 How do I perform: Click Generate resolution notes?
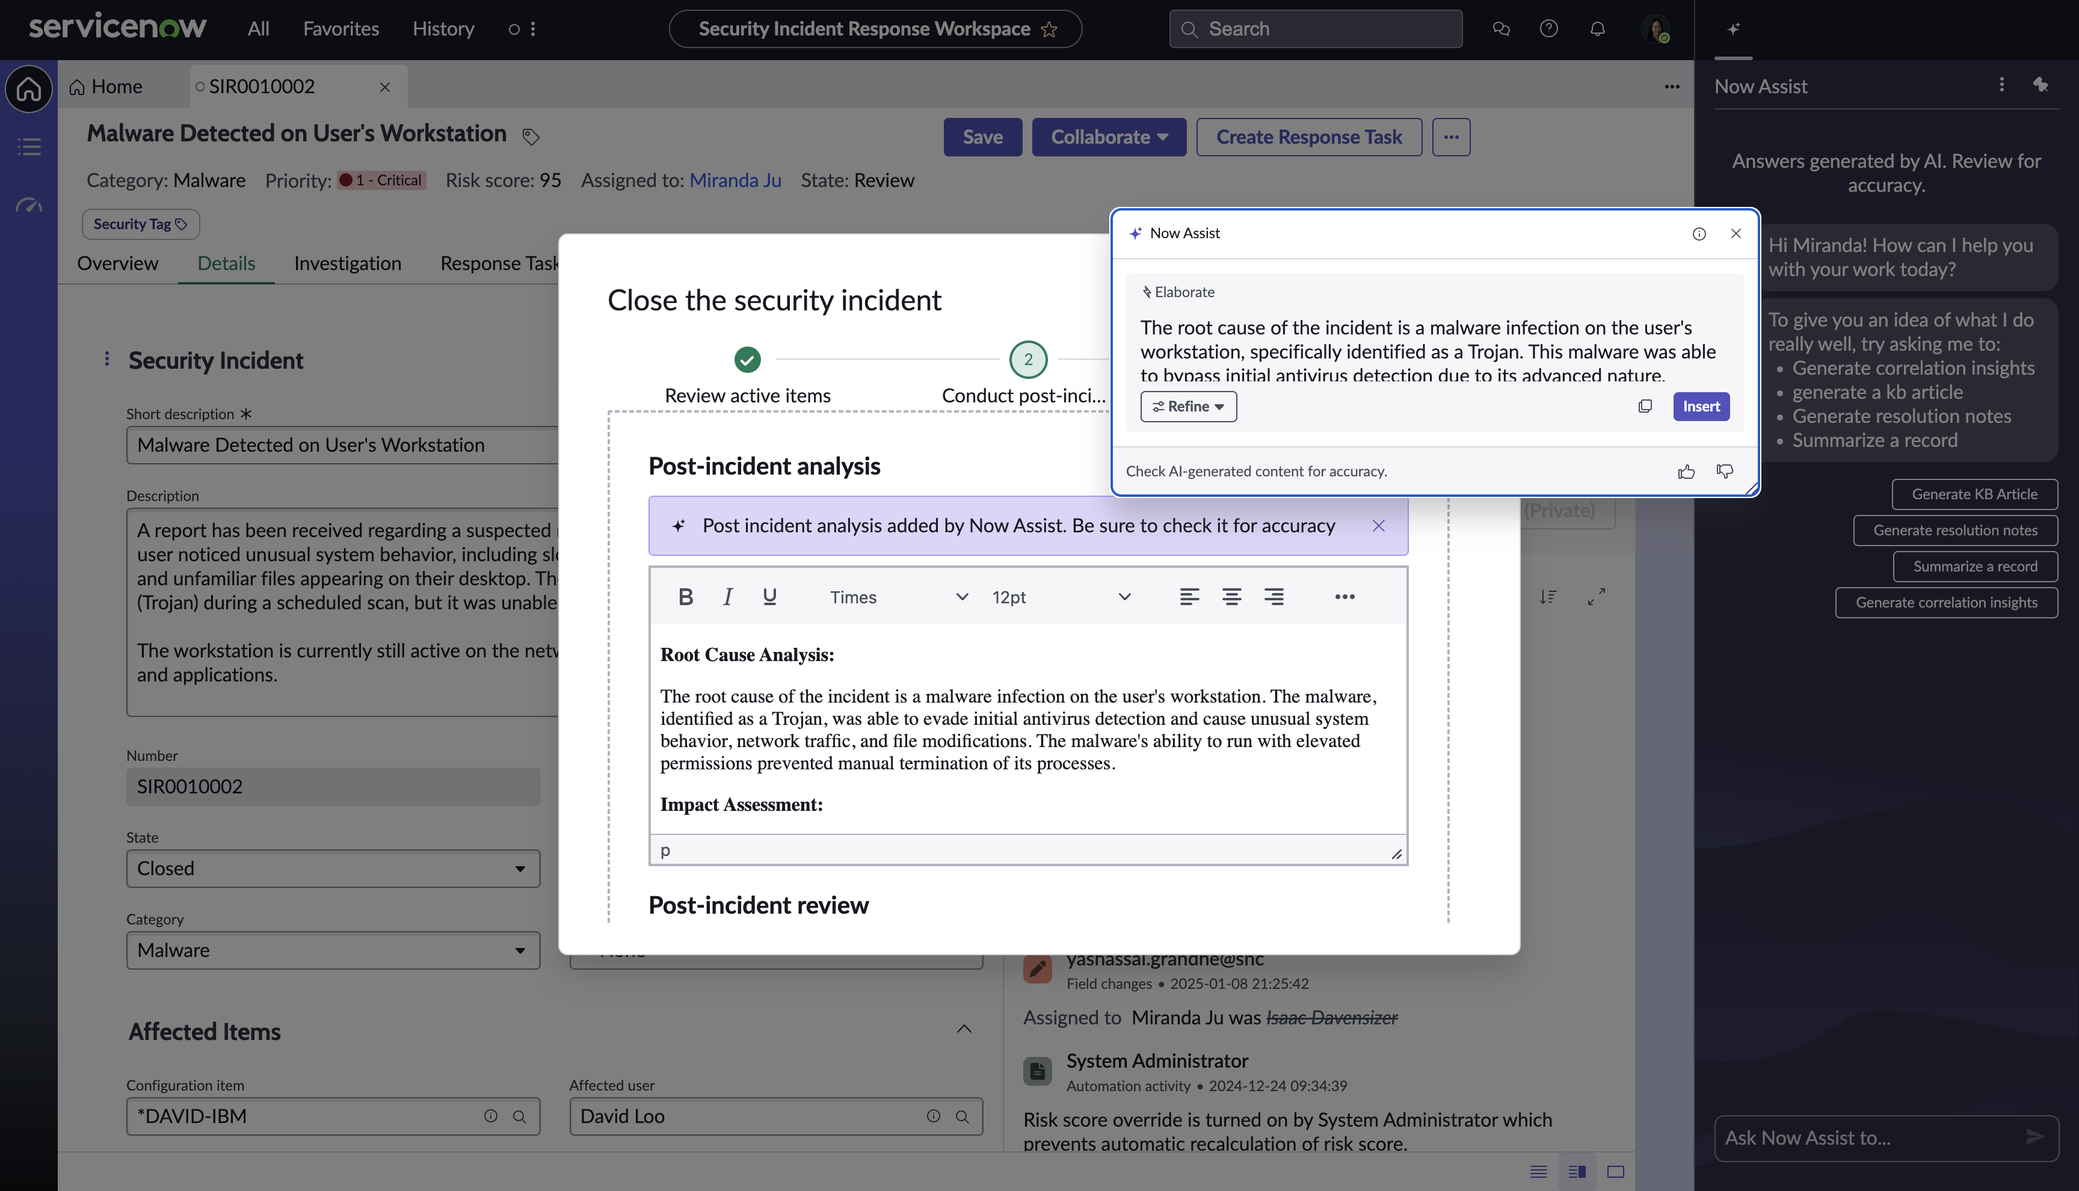1954,530
